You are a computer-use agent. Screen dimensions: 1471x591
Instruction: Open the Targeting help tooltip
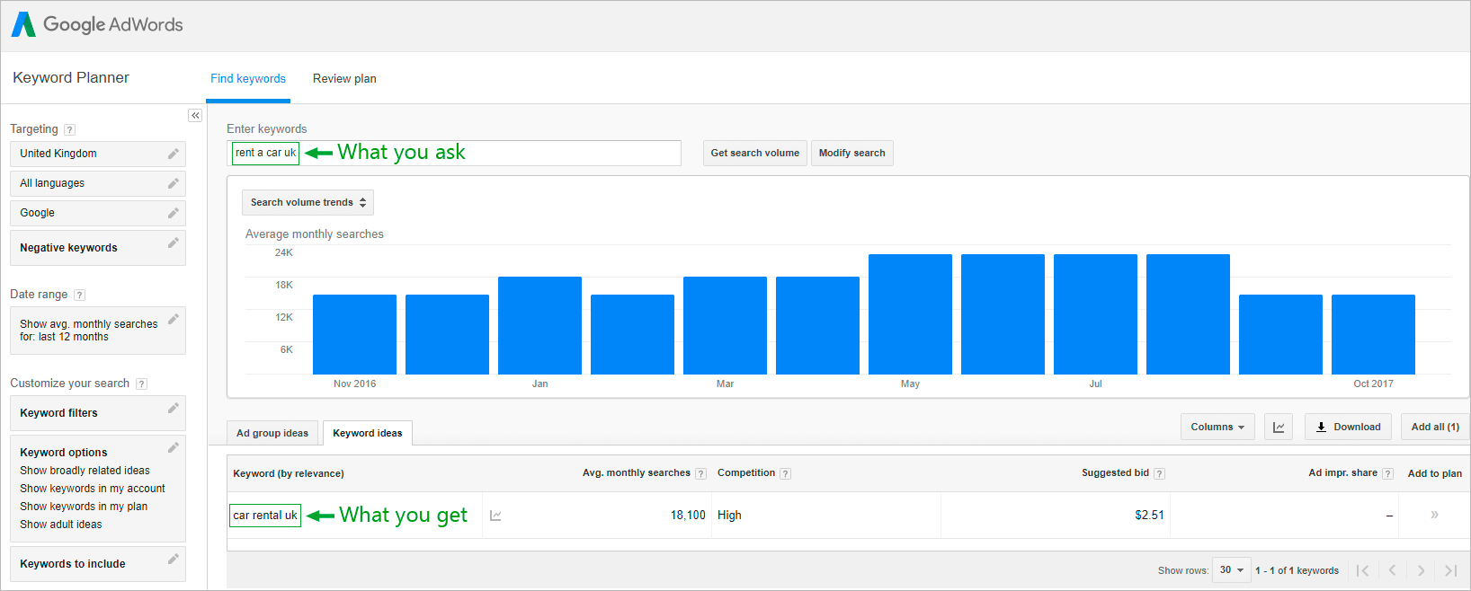tap(70, 129)
